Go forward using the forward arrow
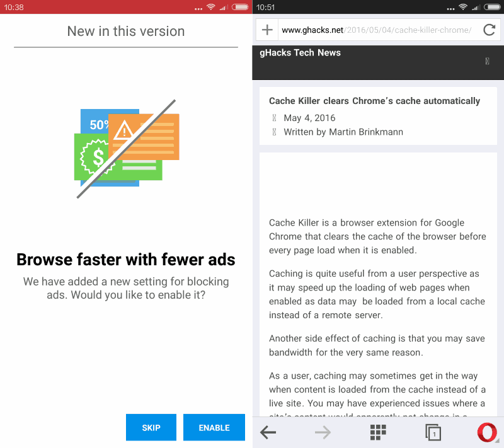The width and height of the screenshot is (504, 448). (323, 432)
